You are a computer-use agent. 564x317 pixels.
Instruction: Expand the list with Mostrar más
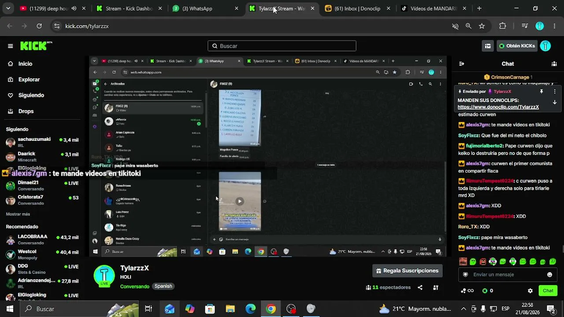[18, 214]
